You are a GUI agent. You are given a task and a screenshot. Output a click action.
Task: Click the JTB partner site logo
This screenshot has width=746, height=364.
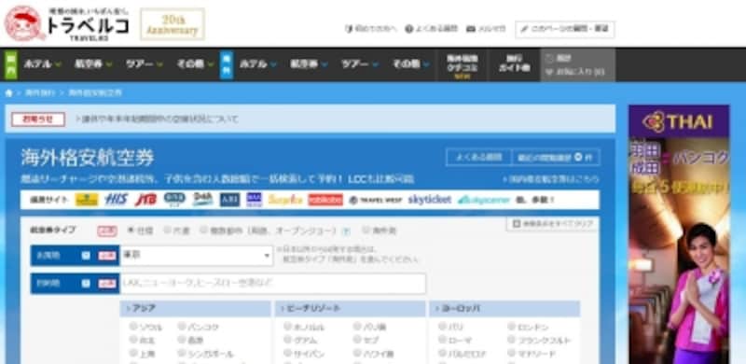coord(145,200)
